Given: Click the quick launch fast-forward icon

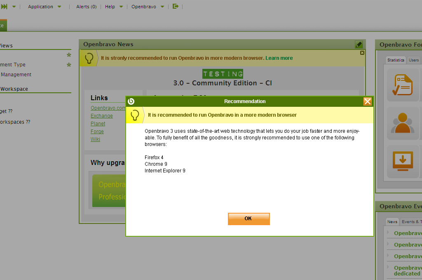Looking at the screenshot, I should click(4, 7).
